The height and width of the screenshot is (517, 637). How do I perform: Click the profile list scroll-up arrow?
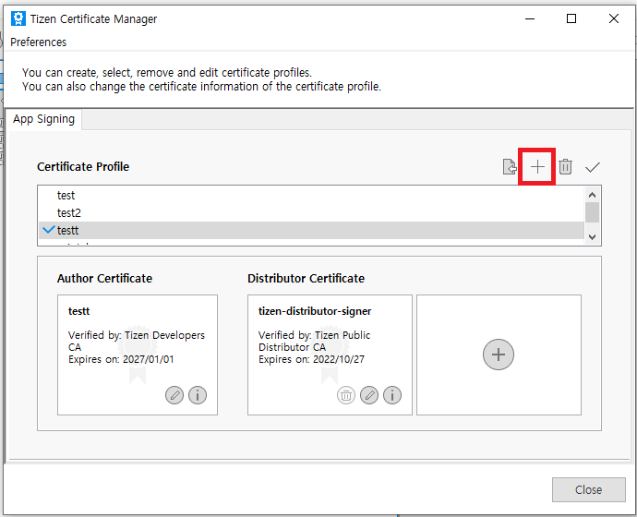(593, 195)
